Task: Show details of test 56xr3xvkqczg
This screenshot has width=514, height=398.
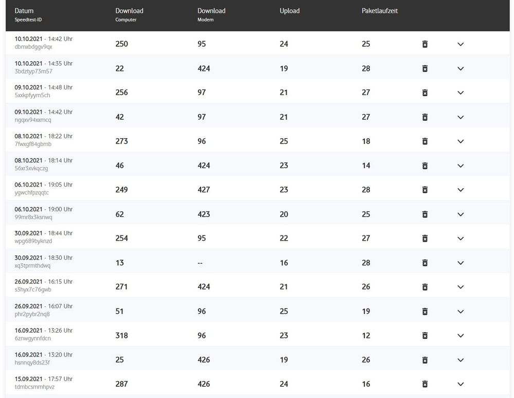Action: point(460,166)
